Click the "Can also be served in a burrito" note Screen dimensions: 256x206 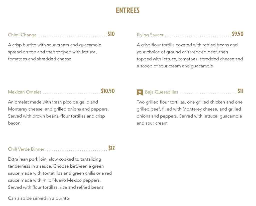[39, 198]
